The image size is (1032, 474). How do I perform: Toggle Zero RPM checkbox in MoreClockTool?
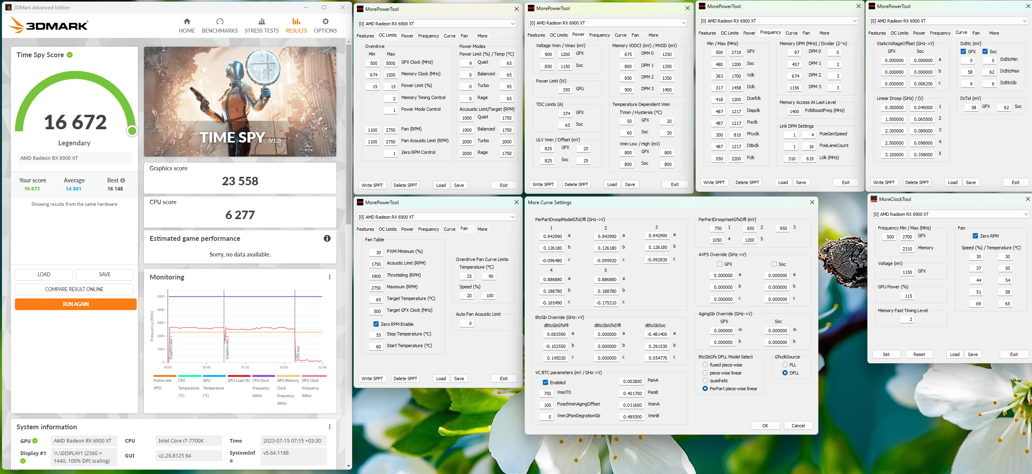coord(975,236)
